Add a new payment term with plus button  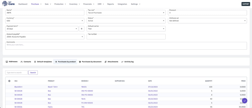point(81,29)
